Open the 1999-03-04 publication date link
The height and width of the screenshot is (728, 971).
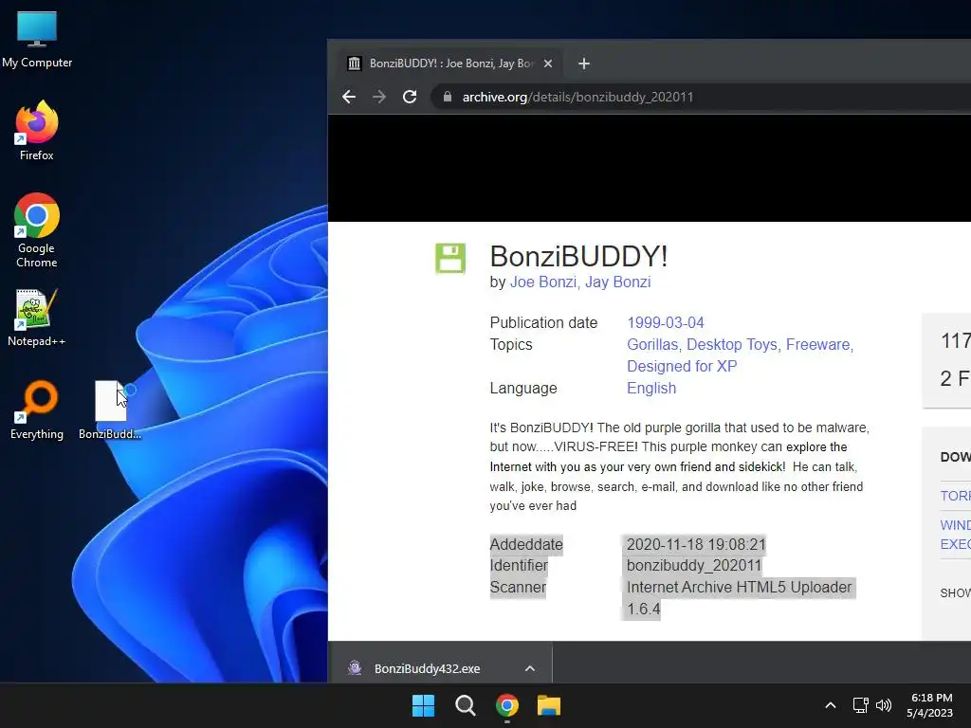tap(665, 322)
